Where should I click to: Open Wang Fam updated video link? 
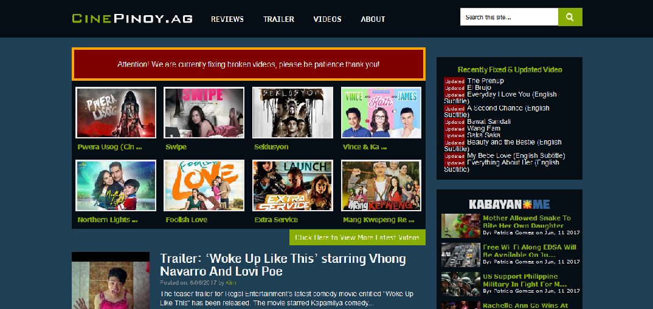coord(484,129)
